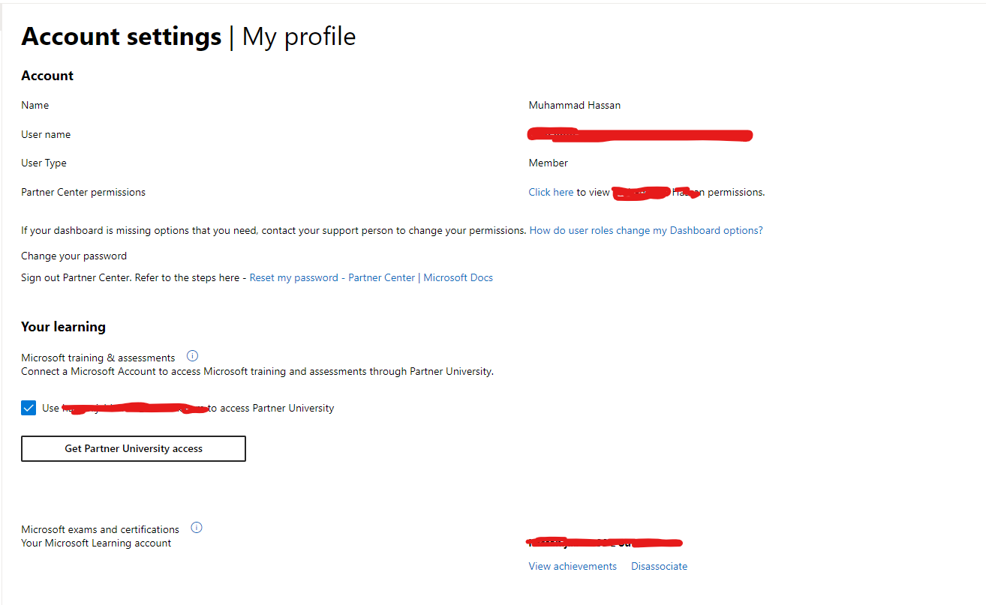The width and height of the screenshot is (986, 605).
Task: Click the Your learning section heading
Action: click(63, 326)
